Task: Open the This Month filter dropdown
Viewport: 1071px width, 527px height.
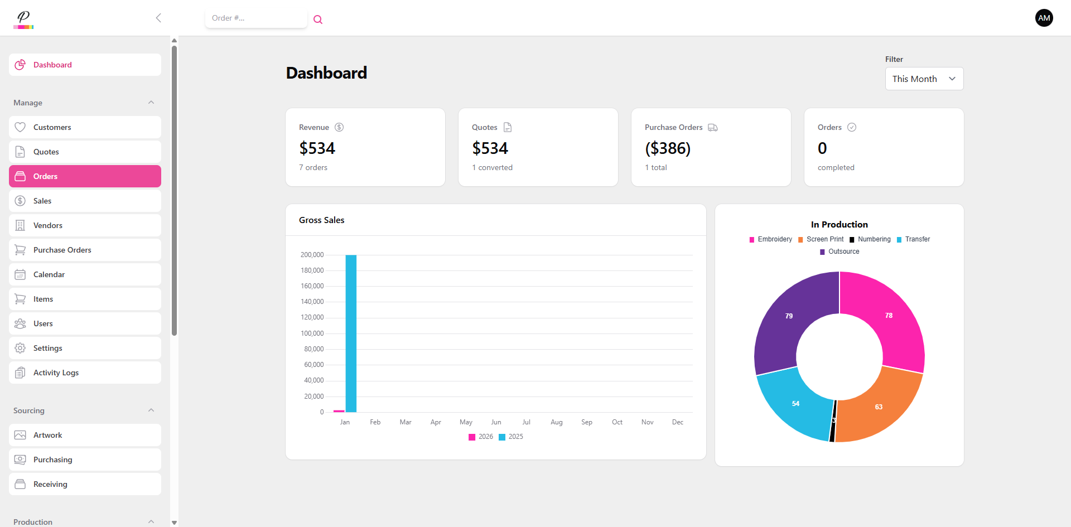Action: click(x=924, y=79)
